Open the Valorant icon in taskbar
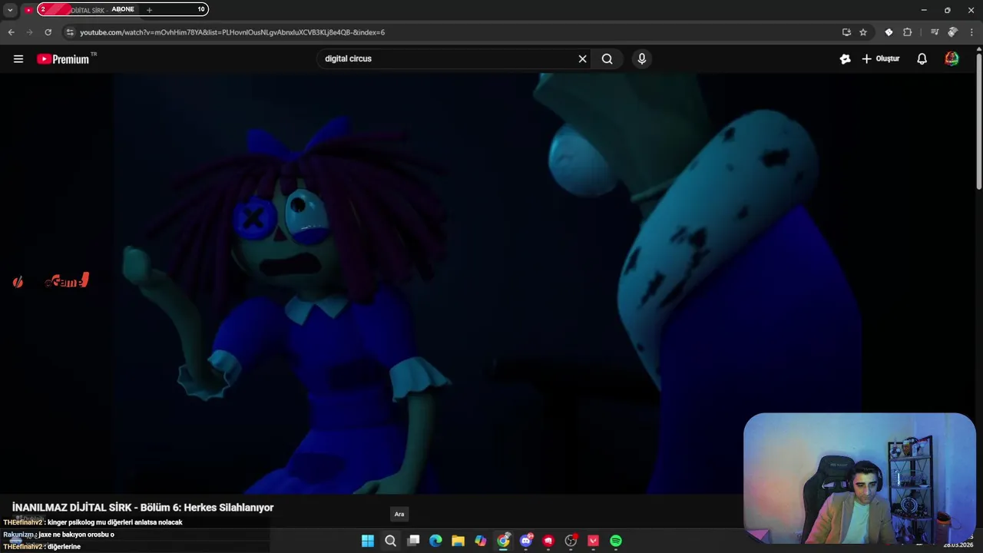The height and width of the screenshot is (553, 983). 594,541
